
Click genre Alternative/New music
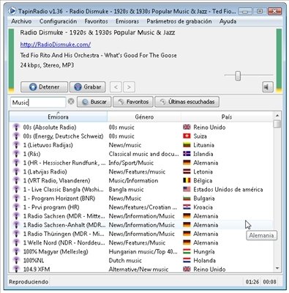point(138,270)
